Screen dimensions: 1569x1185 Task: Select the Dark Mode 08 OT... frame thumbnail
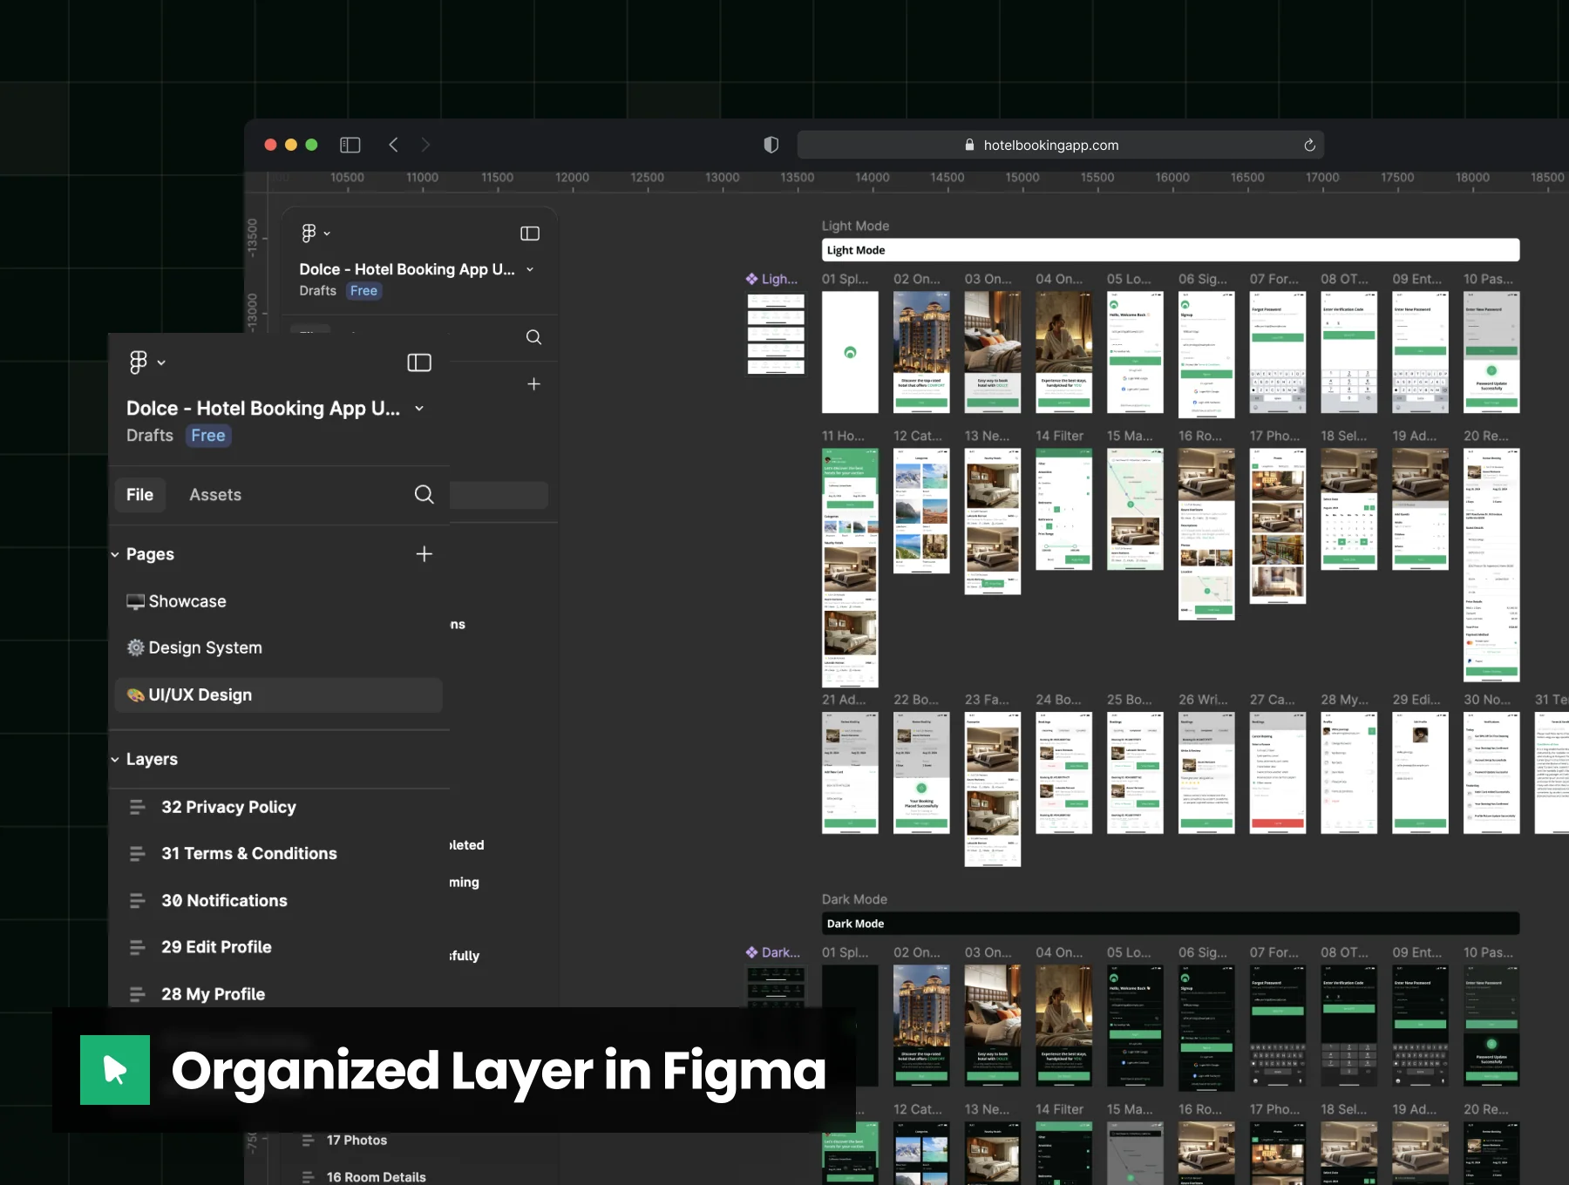click(1349, 1026)
